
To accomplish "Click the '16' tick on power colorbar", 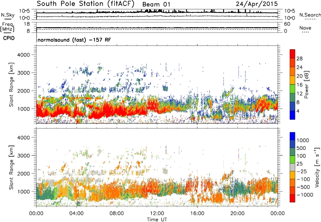I will click(299, 85).
